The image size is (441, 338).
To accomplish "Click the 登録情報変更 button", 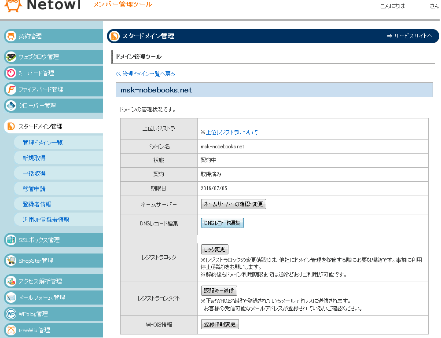I will pos(220,324).
